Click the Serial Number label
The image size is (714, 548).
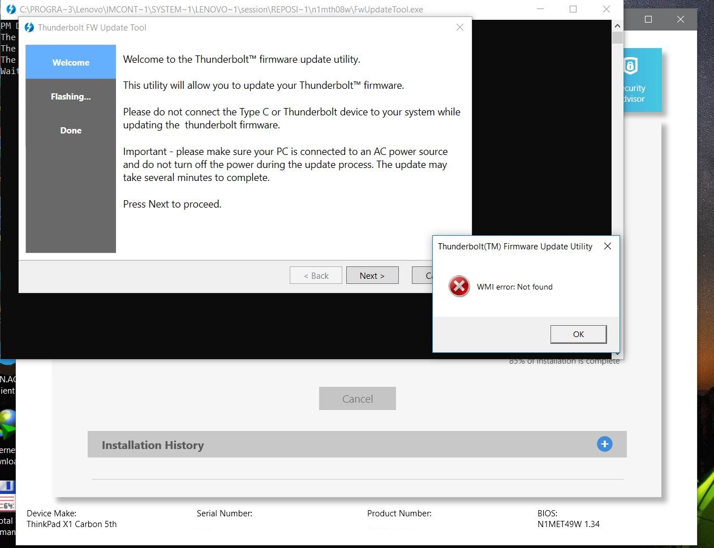click(225, 514)
